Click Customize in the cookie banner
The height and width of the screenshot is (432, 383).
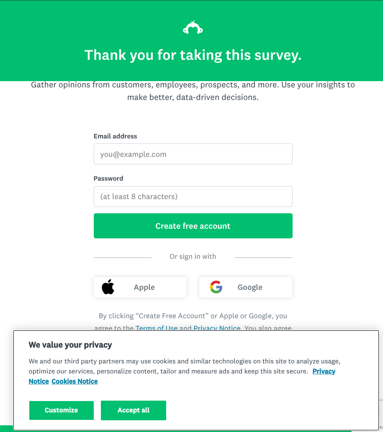62,410
